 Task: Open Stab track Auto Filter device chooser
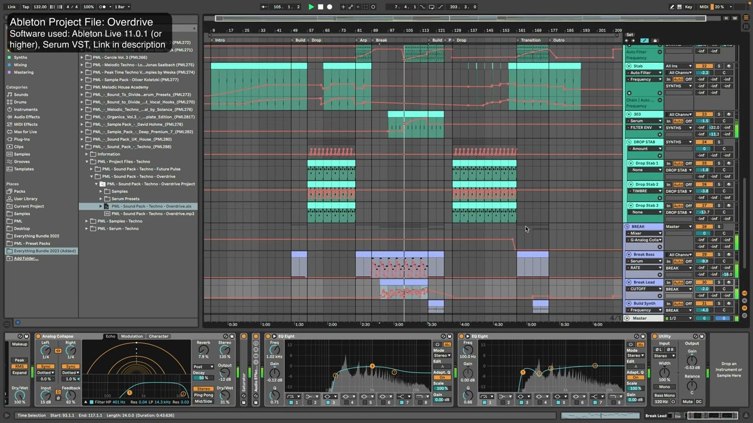[x=644, y=73]
